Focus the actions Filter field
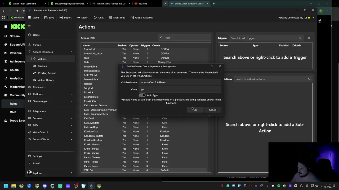The height and width of the screenshot is (190, 339). pos(185,38)
